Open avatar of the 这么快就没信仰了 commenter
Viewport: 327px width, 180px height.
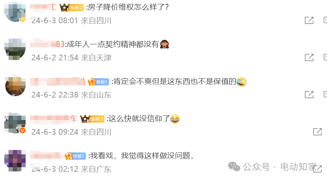(x=15, y=123)
